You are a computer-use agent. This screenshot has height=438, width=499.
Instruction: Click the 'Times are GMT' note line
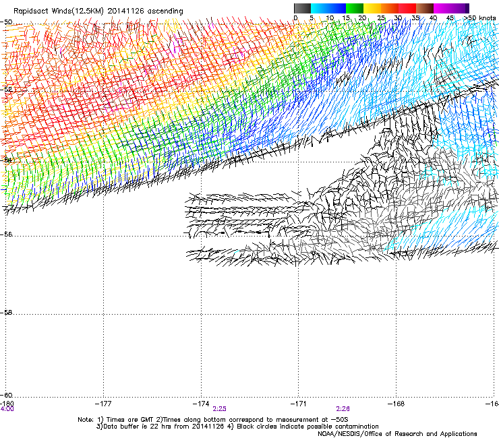click(213, 420)
